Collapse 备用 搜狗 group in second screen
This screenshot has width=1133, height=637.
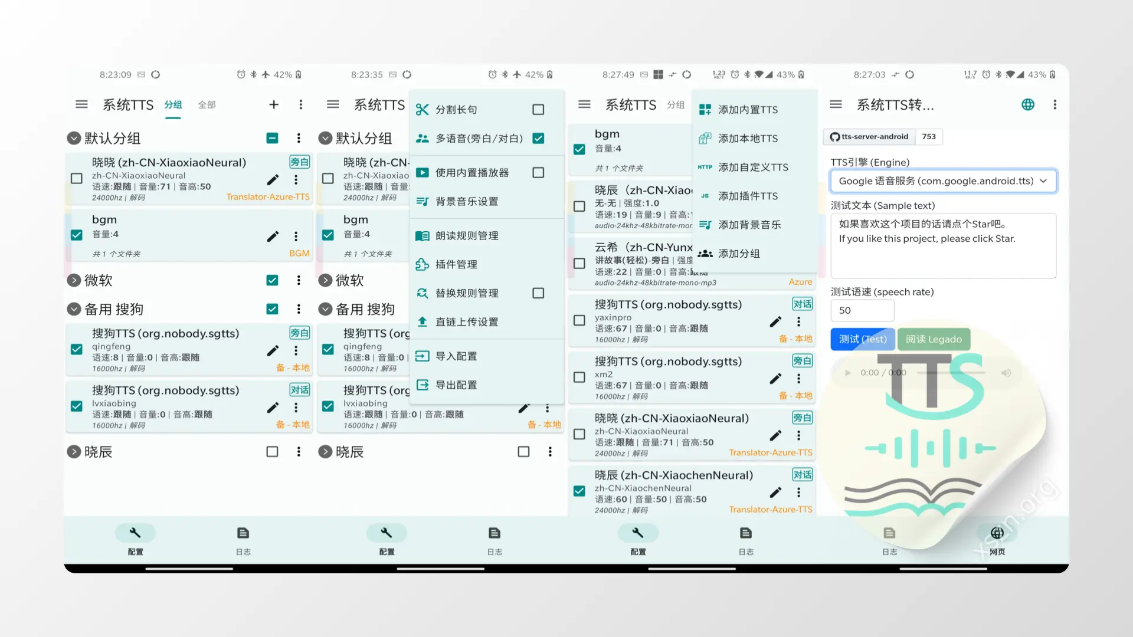325,309
